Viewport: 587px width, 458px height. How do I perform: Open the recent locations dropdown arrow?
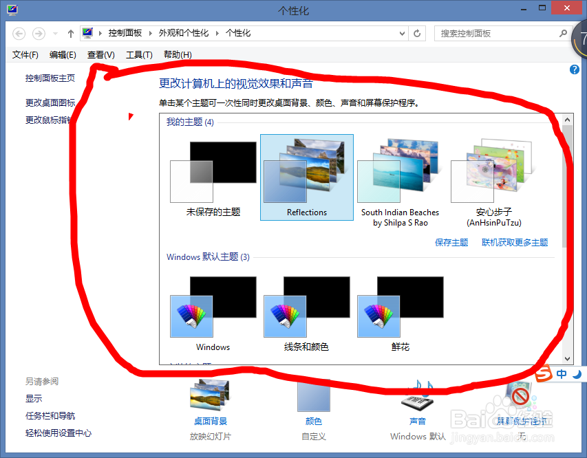click(56, 34)
